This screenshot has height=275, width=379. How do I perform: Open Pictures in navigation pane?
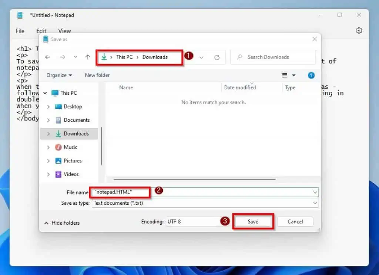(x=73, y=161)
